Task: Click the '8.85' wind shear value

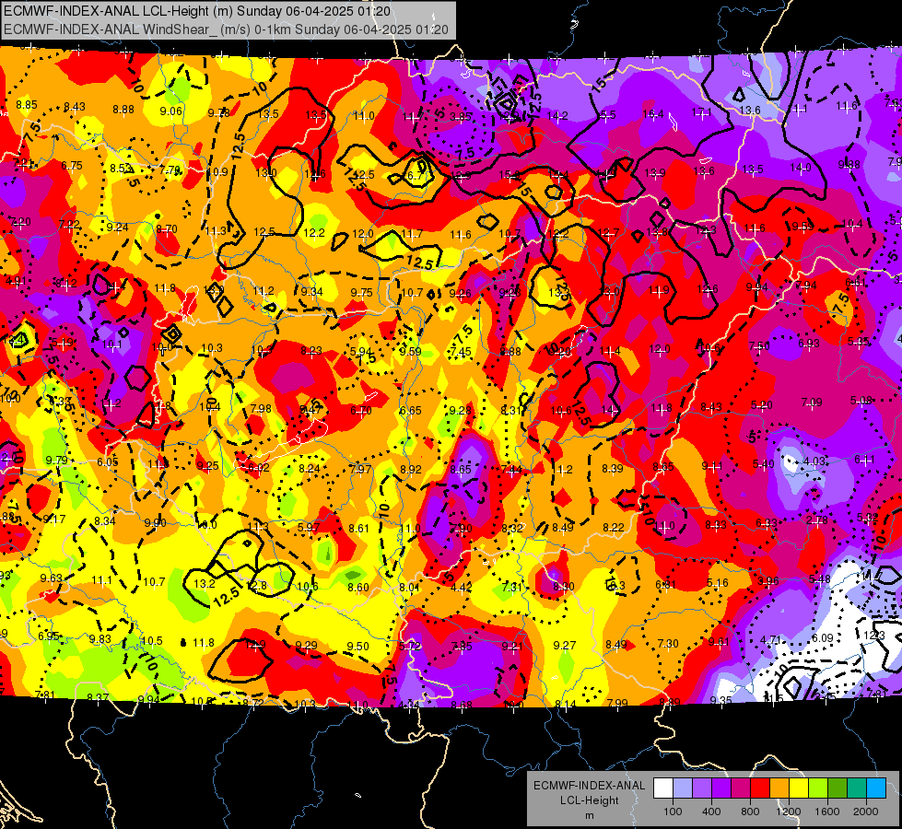Action: pos(27,105)
